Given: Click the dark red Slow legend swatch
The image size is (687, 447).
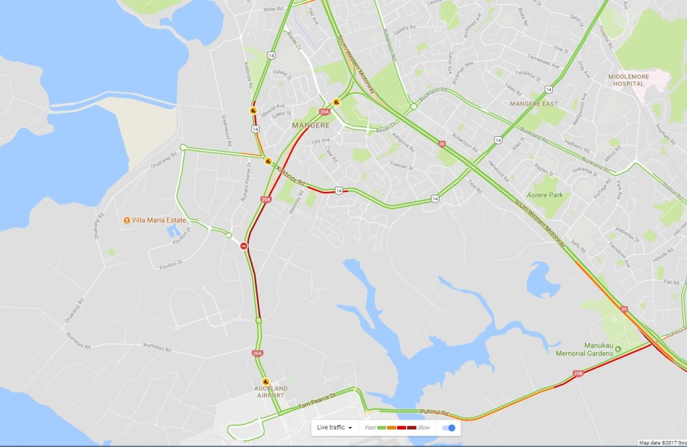Looking at the screenshot, I should (411, 428).
